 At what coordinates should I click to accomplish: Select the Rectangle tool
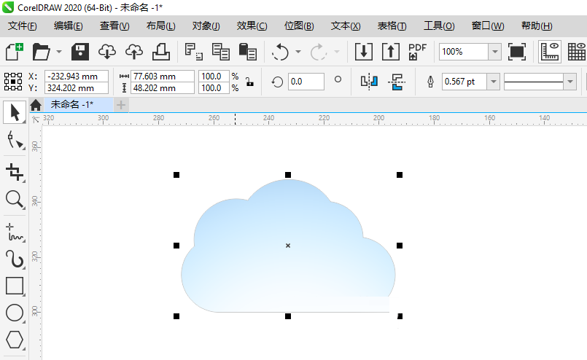(x=15, y=286)
